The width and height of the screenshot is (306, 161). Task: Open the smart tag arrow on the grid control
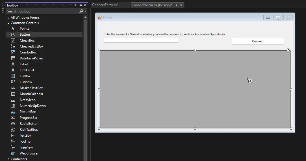[x=288, y=50]
